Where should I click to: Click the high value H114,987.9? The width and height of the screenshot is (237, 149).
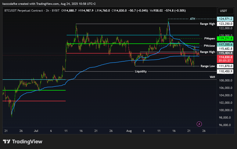pos(86,11)
